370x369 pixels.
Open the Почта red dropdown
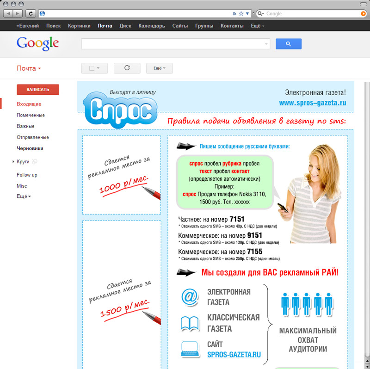(x=29, y=68)
